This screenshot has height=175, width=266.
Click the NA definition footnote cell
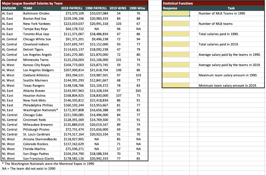(26, 169)
